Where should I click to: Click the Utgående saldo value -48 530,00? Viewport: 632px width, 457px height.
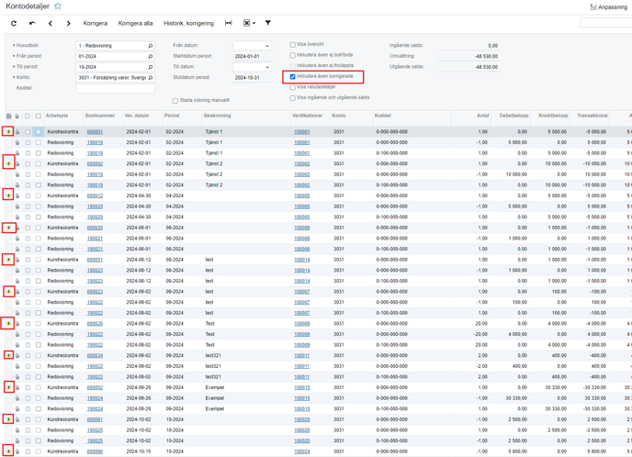click(x=486, y=67)
